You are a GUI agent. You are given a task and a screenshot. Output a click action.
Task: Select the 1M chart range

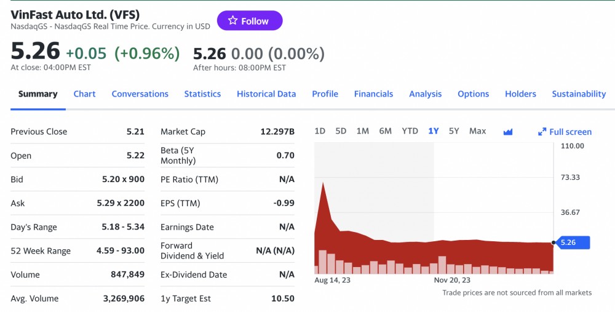click(x=363, y=131)
